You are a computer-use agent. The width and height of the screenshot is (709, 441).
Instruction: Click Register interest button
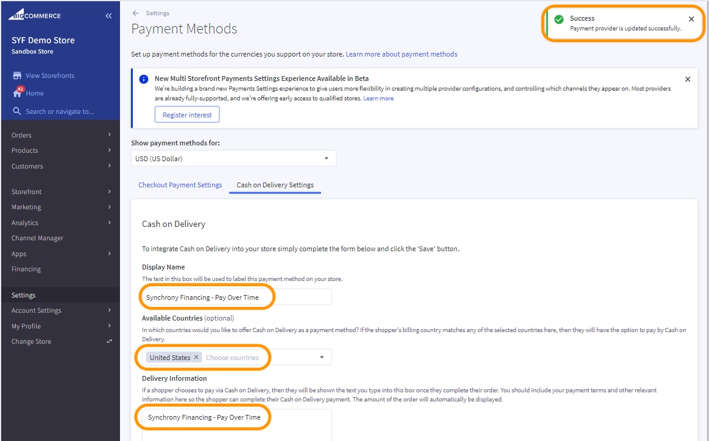(x=187, y=114)
